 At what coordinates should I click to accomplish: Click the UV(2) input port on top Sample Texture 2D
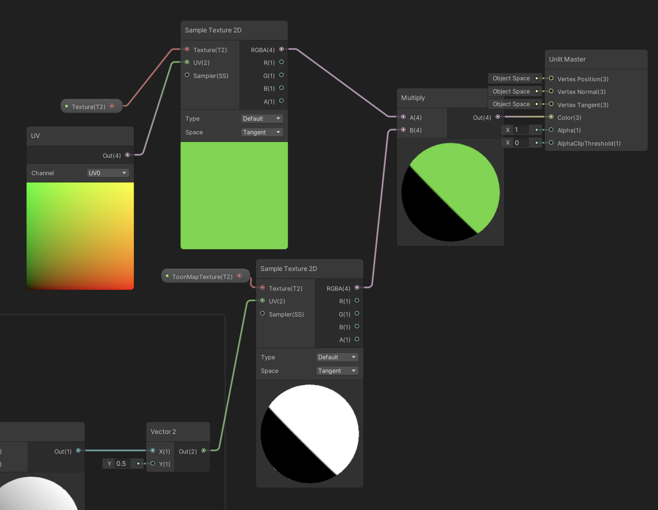(187, 62)
